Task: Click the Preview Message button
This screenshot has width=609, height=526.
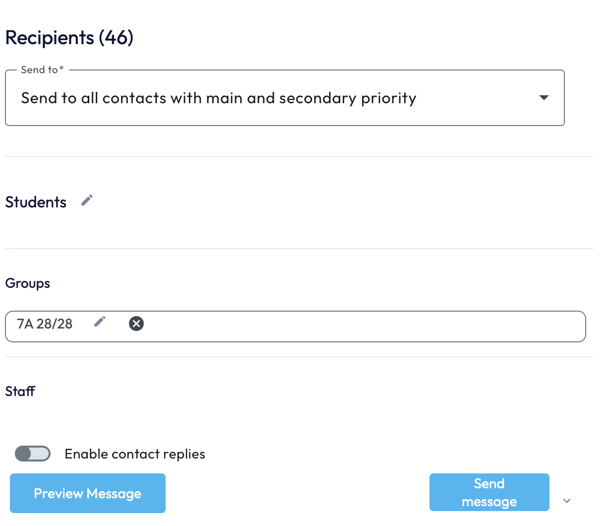Action: (x=88, y=493)
